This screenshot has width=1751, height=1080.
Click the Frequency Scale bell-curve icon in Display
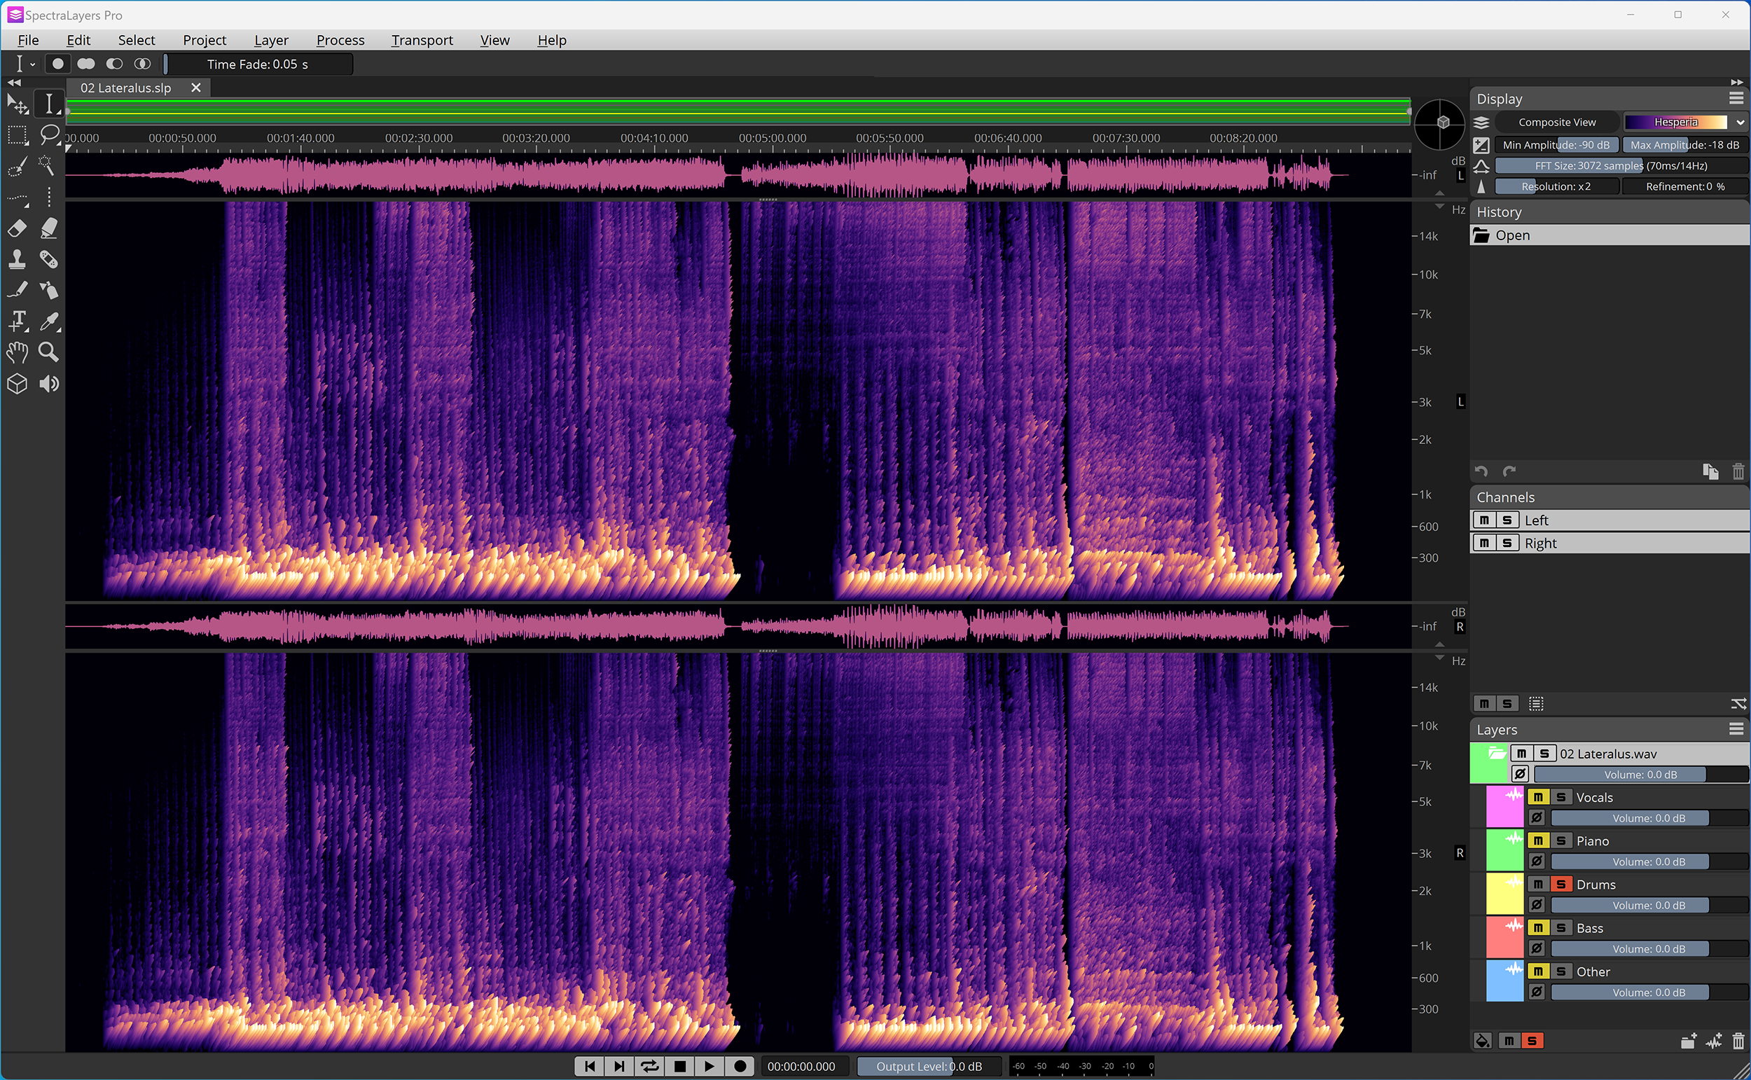click(x=1482, y=166)
